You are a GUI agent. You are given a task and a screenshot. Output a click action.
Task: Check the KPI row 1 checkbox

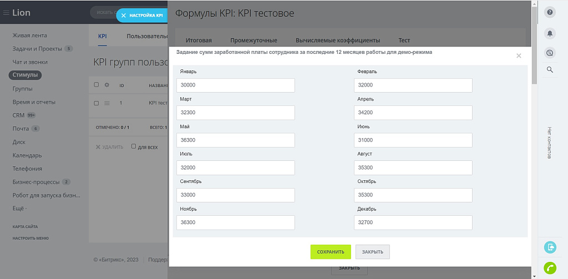[x=97, y=103]
